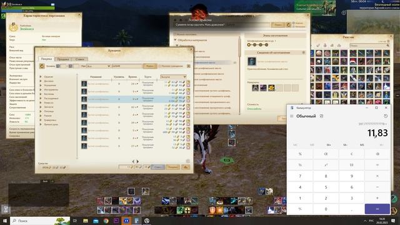
Task: Click calculator square root key
Action: [x=351, y=165]
